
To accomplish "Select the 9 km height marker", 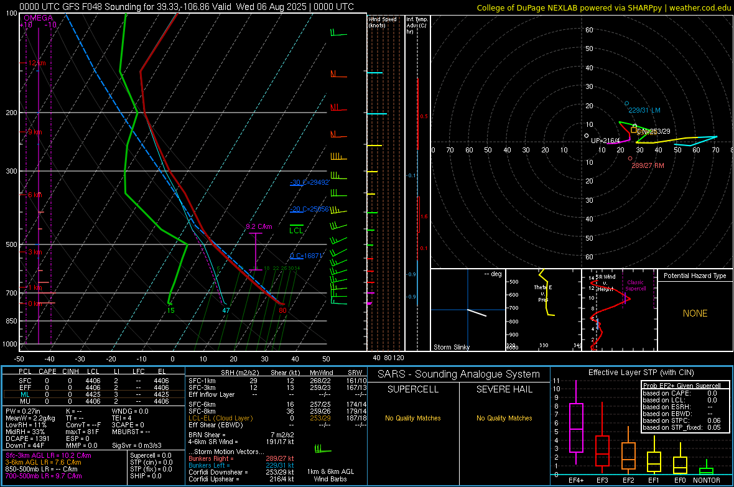I will click(35, 132).
